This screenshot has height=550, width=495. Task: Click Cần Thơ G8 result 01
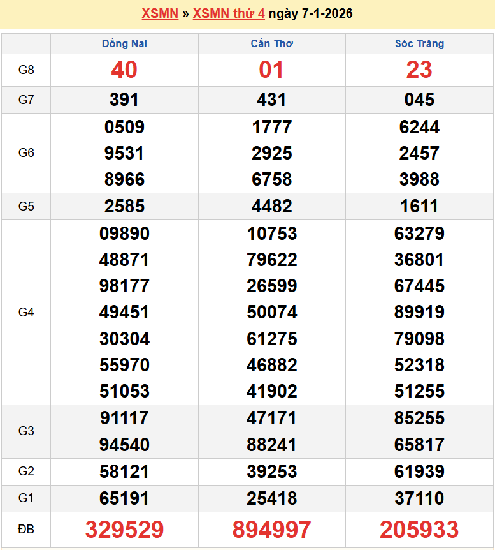272,70
